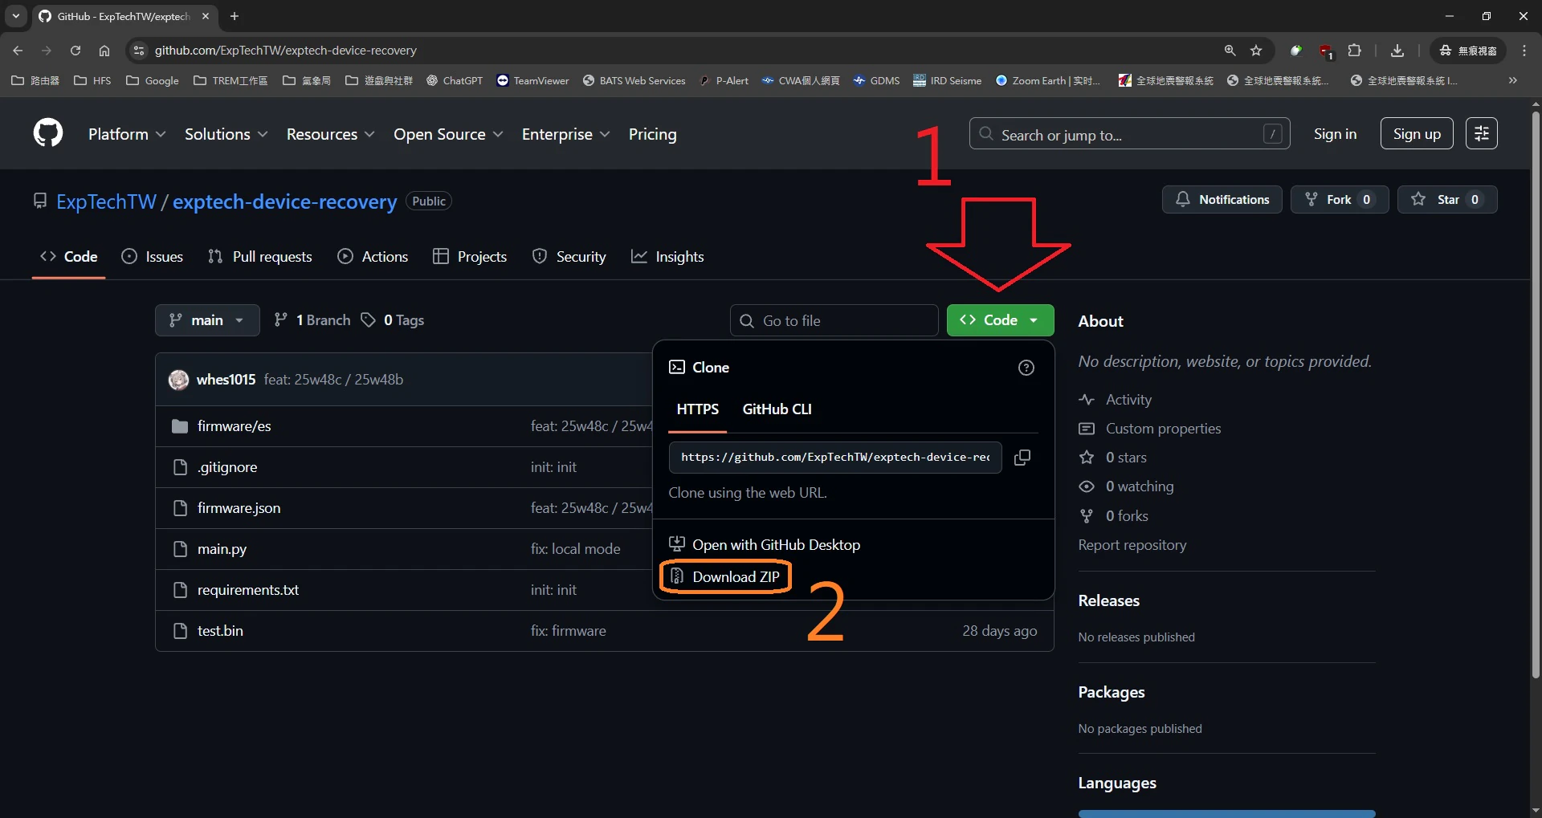Expand the Solutions menu
1542x818 pixels.
click(226, 134)
